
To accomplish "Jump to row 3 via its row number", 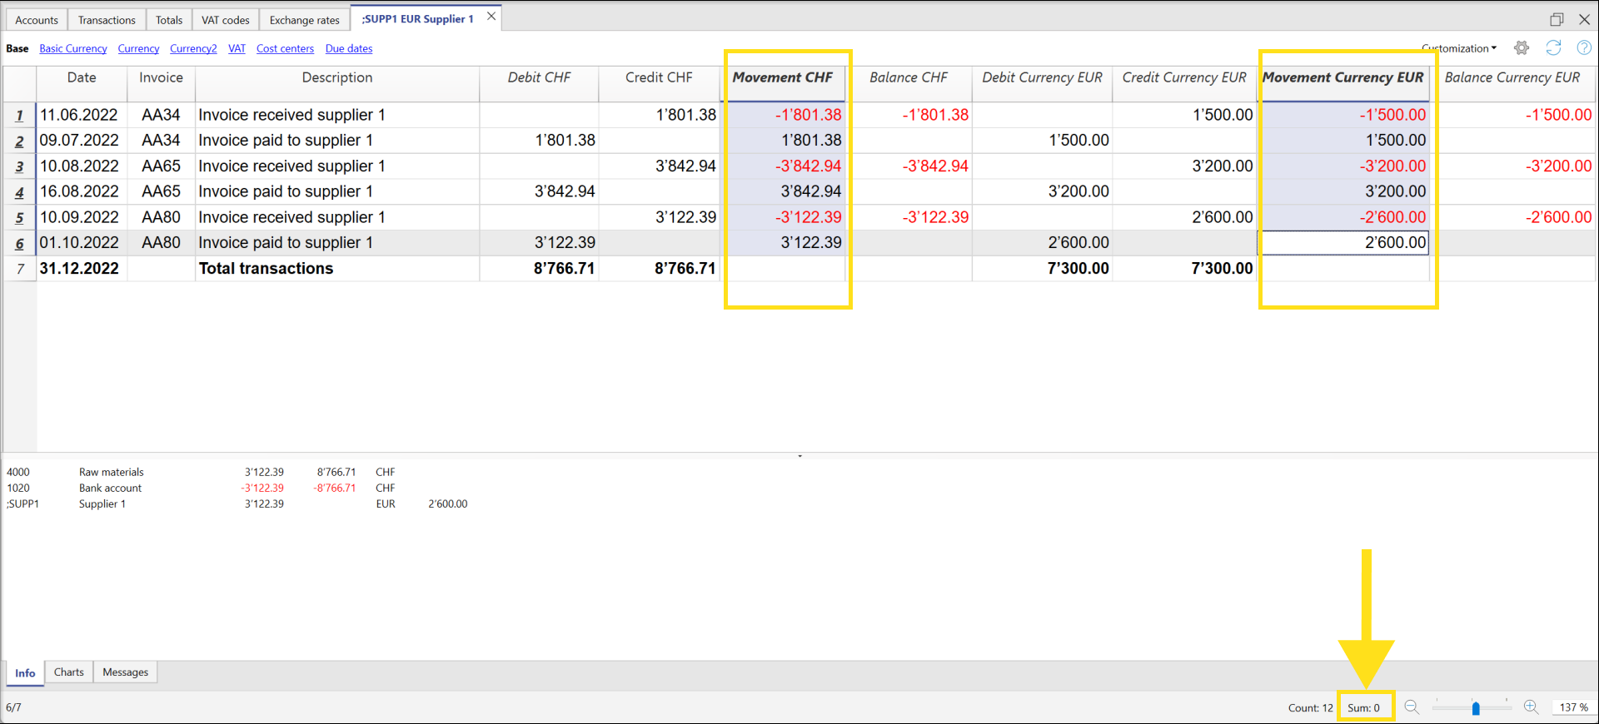I will (x=20, y=166).
